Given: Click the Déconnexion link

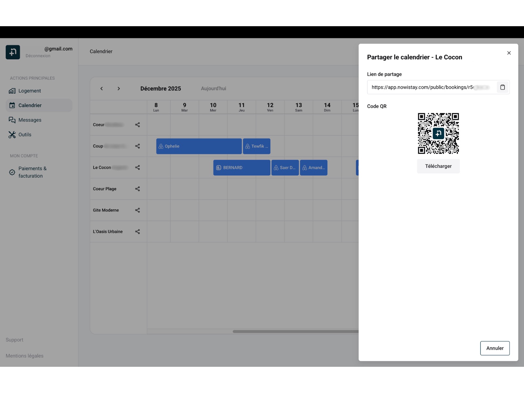Looking at the screenshot, I should [x=38, y=56].
